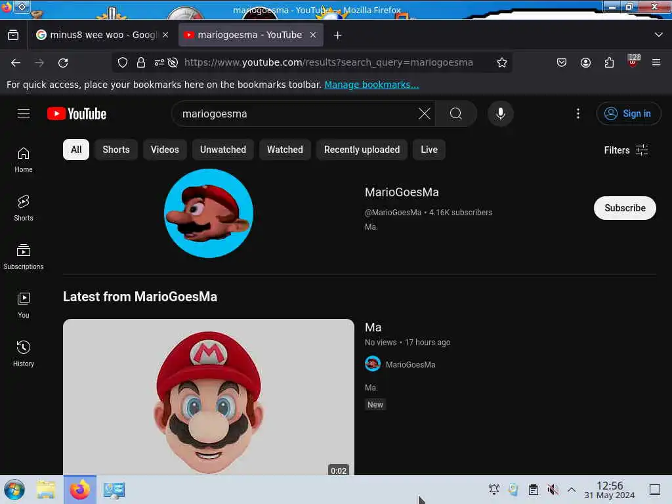Close the minus8 wee woo tab
The height and width of the screenshot is (504, 672).
[x=165, y=35]
